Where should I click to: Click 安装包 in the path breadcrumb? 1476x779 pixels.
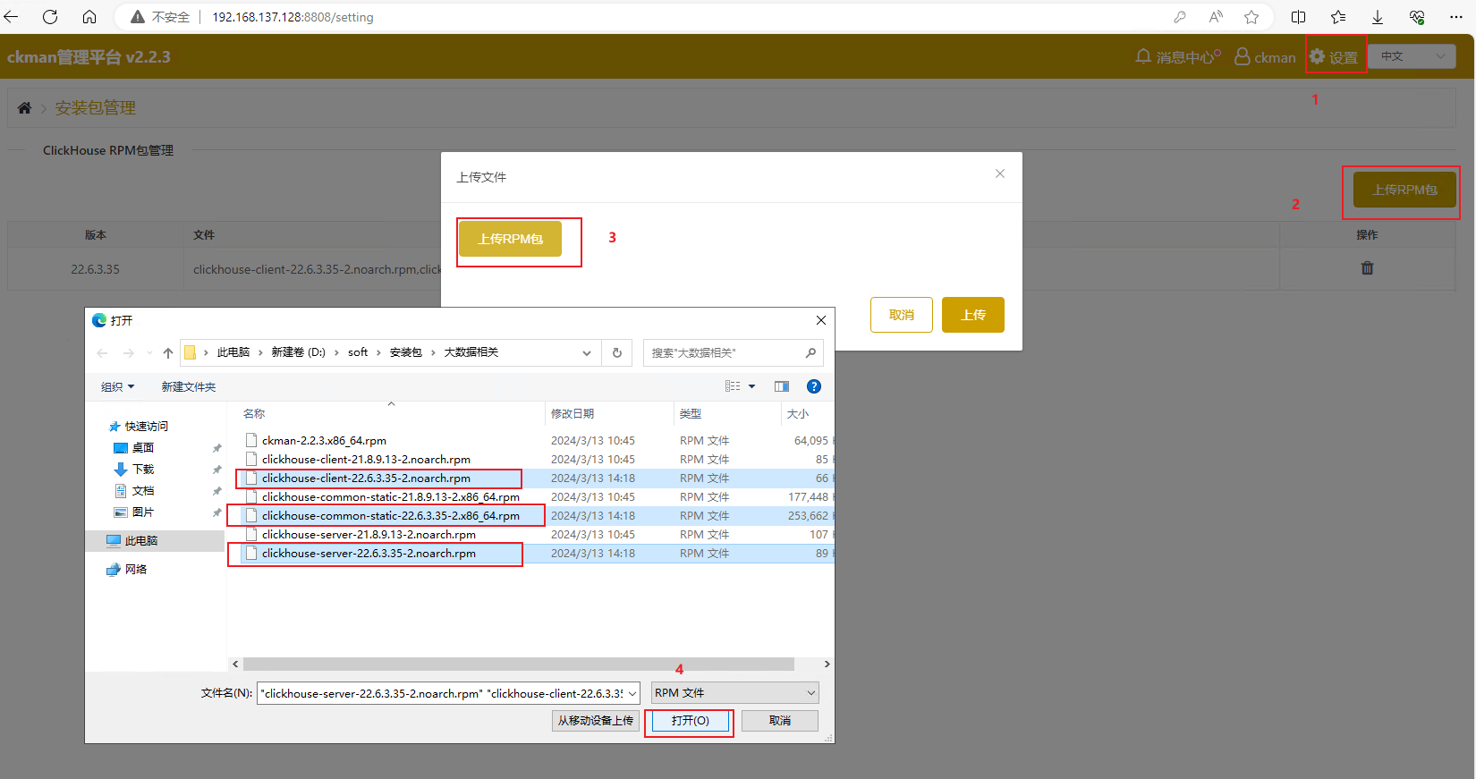(405, 353)
